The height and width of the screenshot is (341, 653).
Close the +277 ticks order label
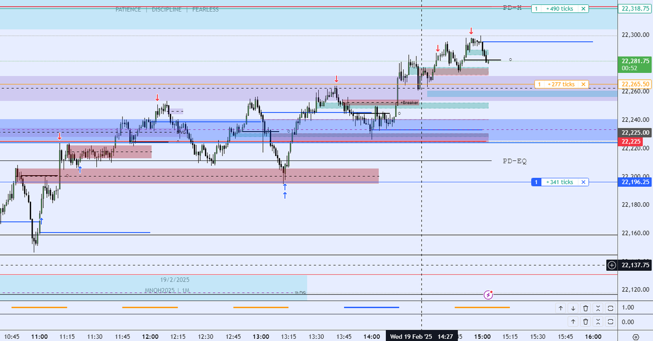tap(583, 84)
